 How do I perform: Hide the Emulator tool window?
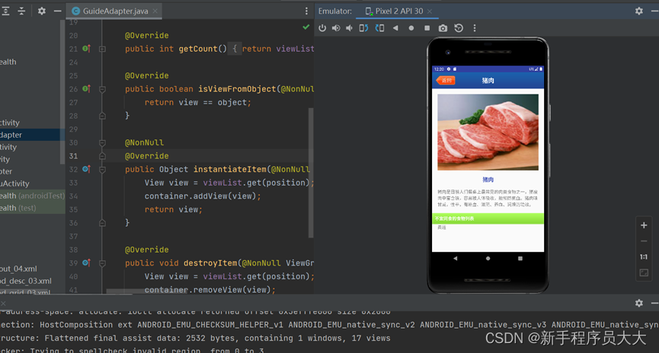pyautogui.click(x=654, y=11)
